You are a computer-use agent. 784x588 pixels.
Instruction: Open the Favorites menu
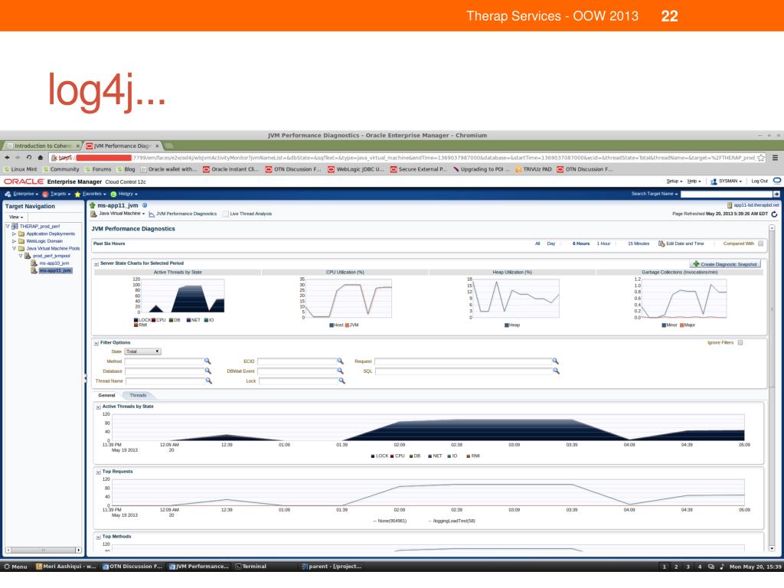tap(90, 194)
